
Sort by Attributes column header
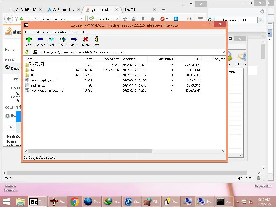tap(161, 59)
